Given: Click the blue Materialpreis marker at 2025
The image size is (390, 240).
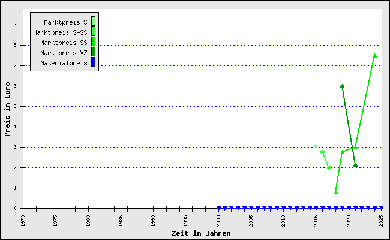Looking at the screenshot, I should pyautogui.click(x=381, y=208).
